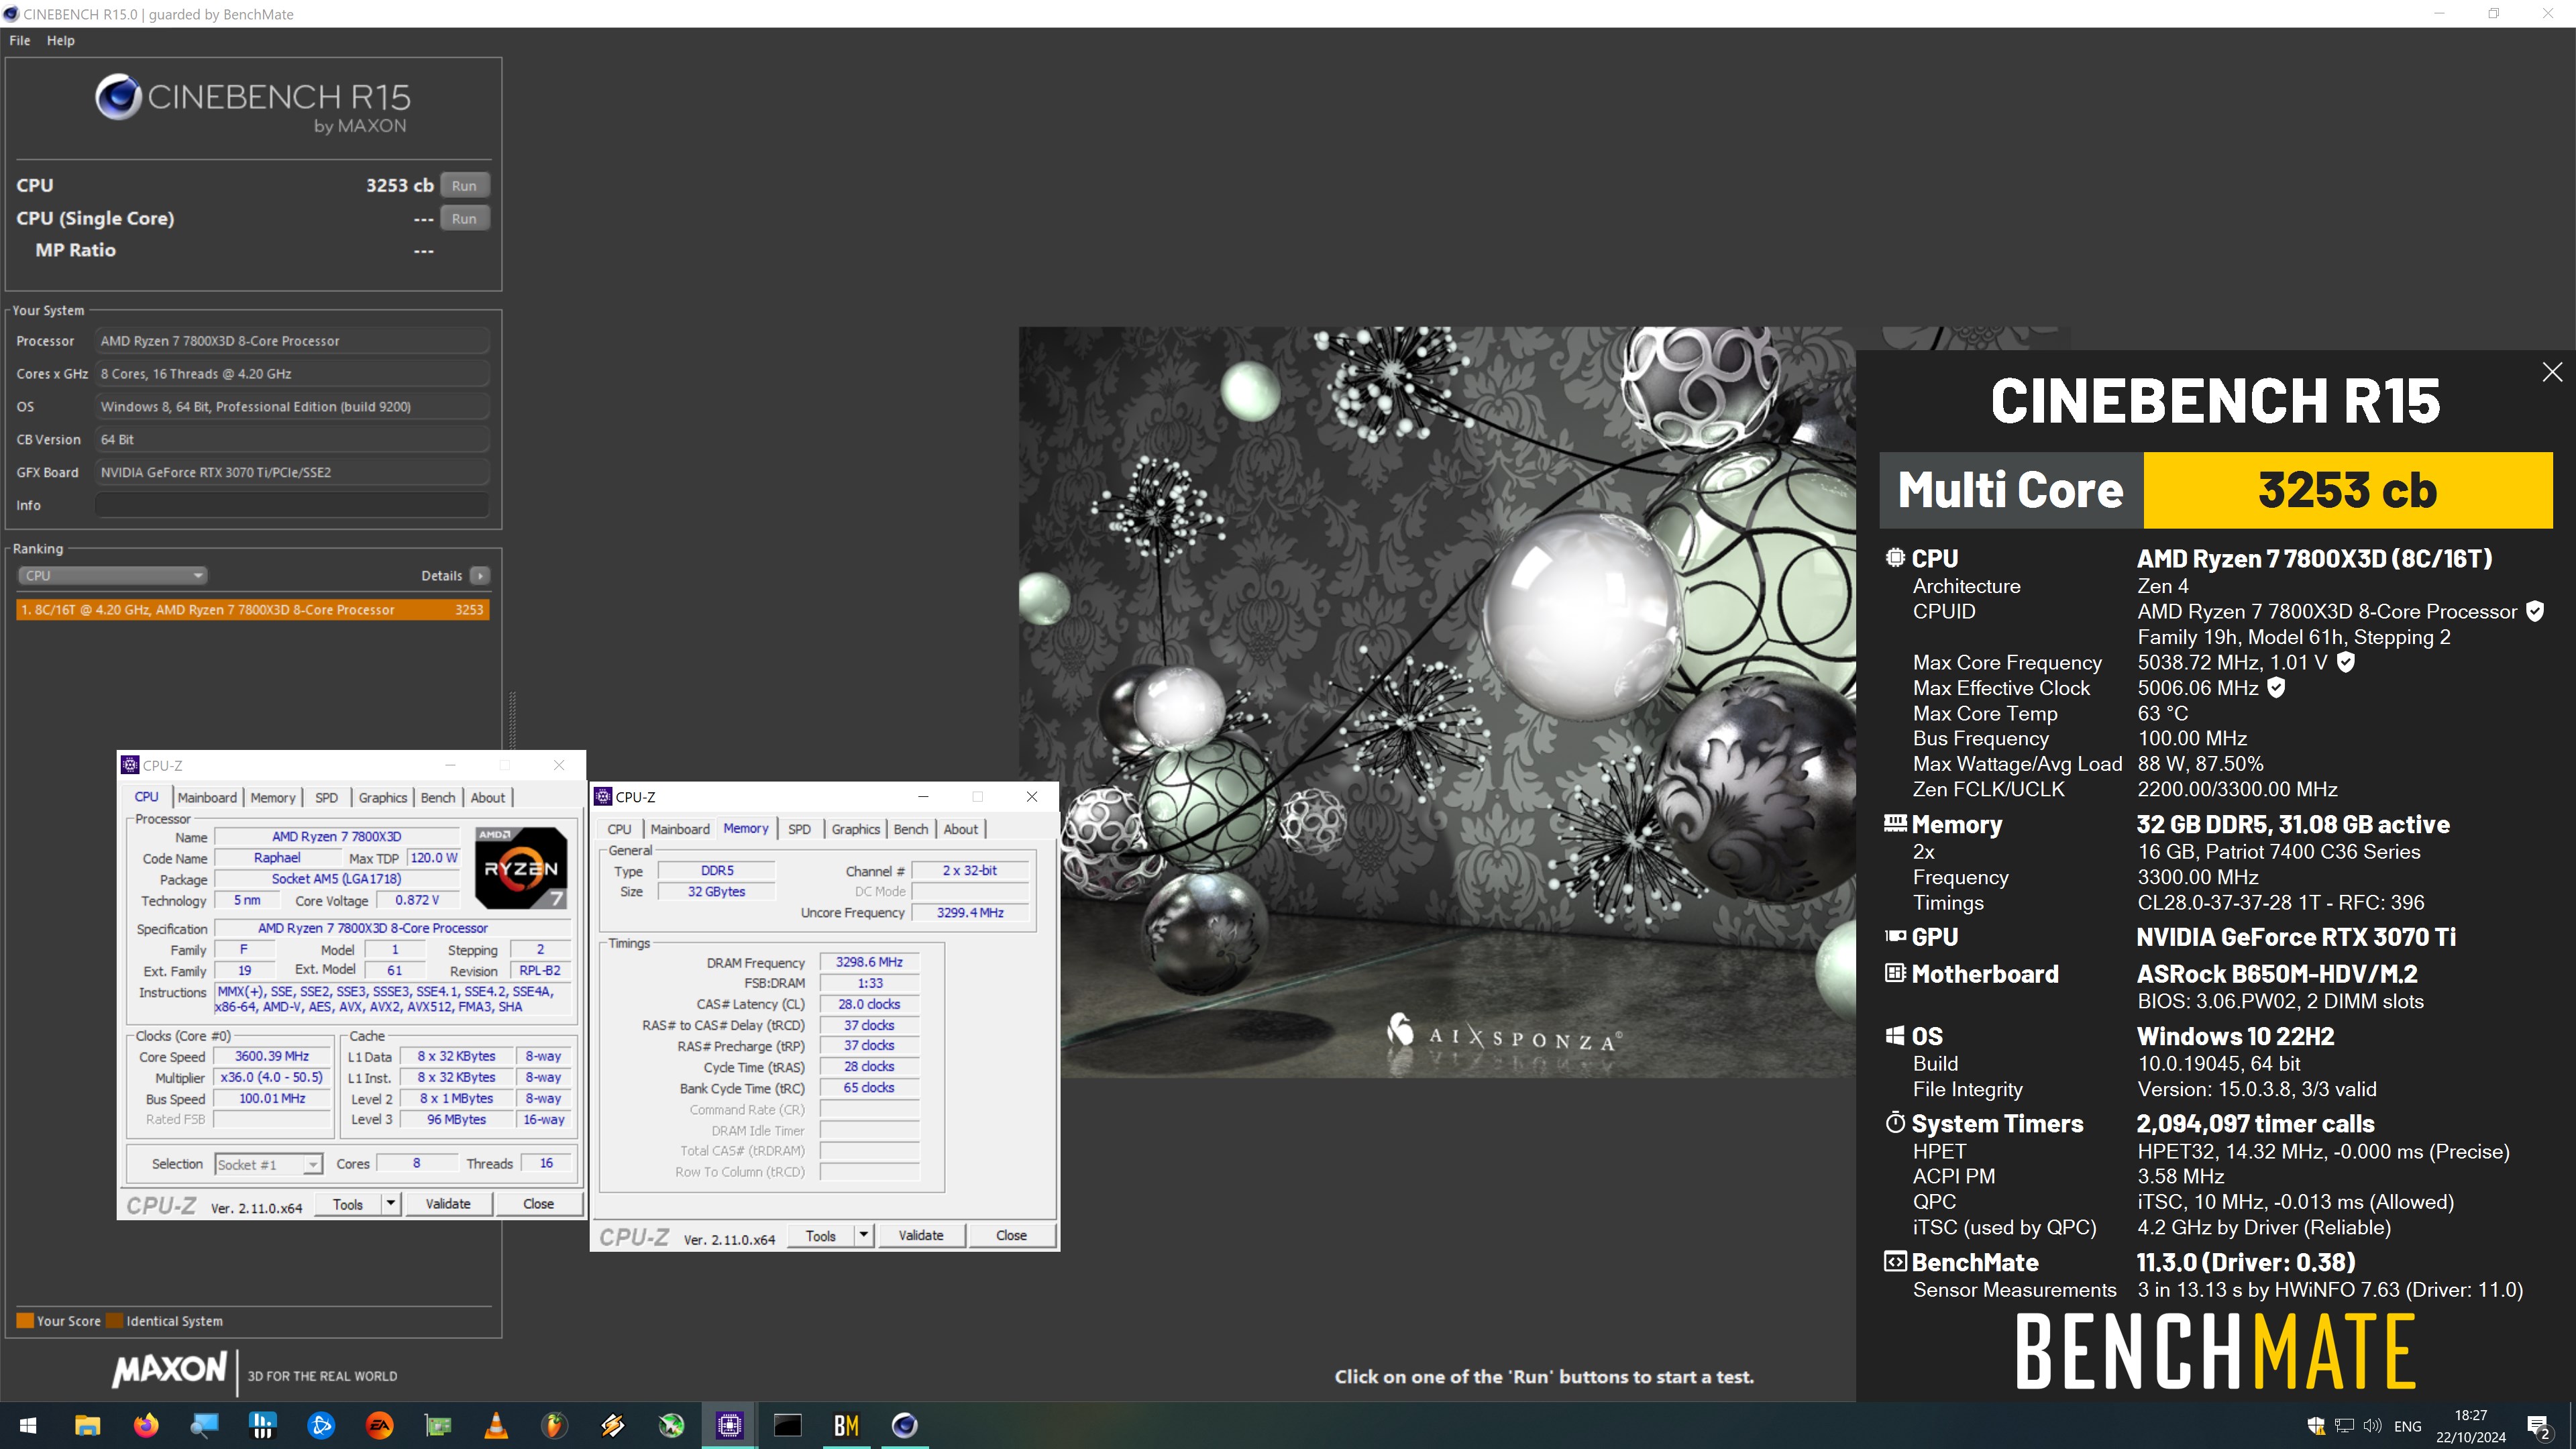The height and width of the screenshot is (1449, 2576).
Task: Run the CPU multi-core benchmark
Action: click(x=464, y=185)
